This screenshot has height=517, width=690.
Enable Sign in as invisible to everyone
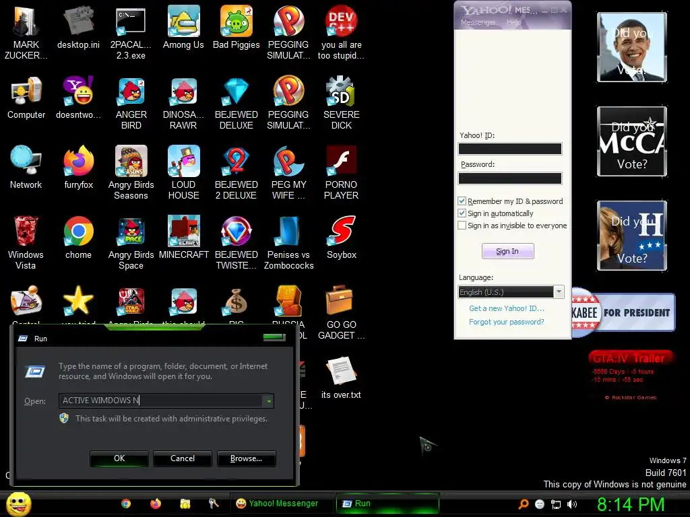[x=462, y=226]
